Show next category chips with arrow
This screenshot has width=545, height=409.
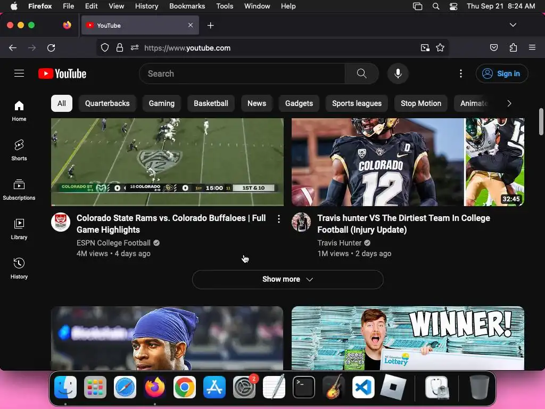point(509,103)
